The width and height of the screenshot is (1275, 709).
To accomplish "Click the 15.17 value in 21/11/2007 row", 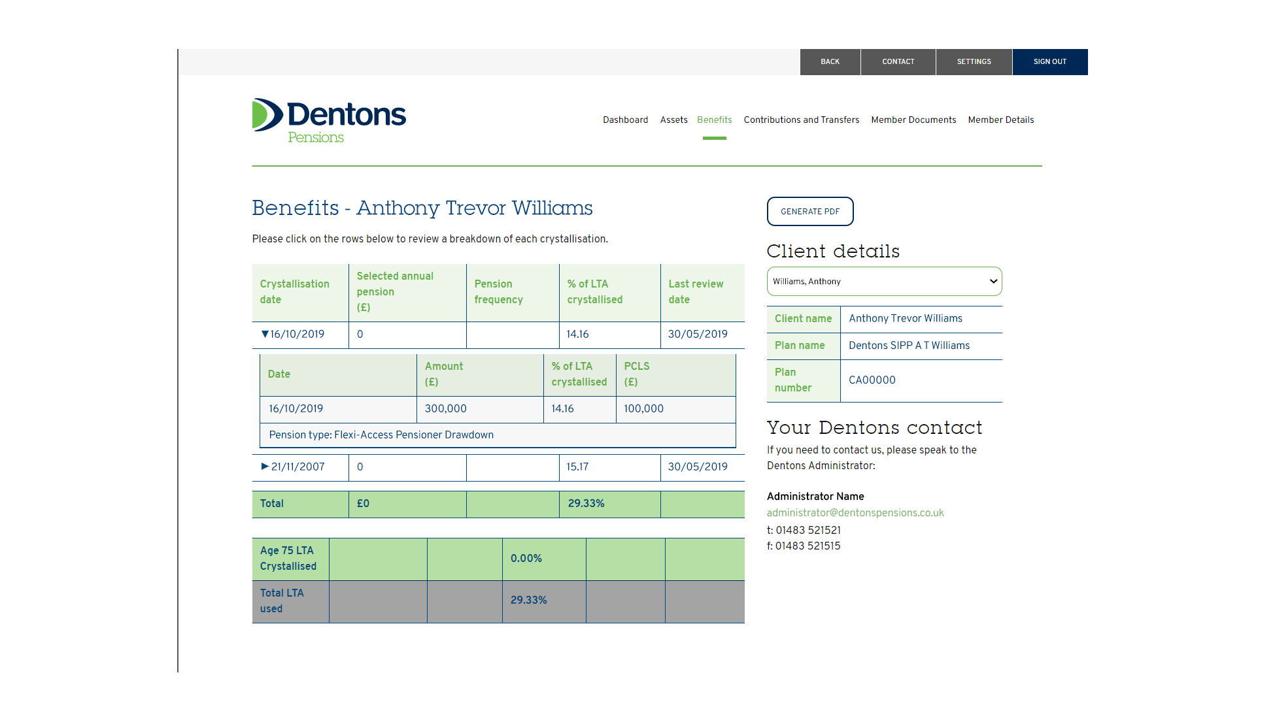I will pos(577,467).
